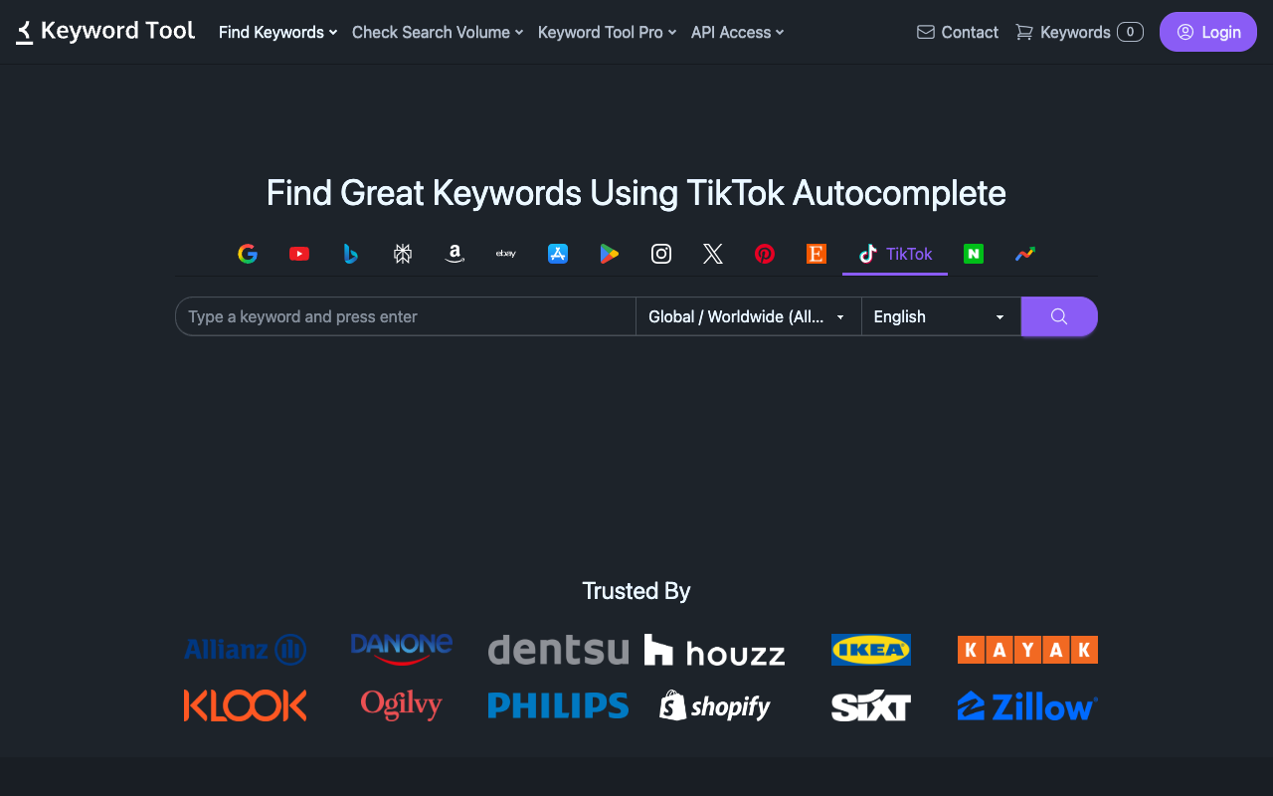Click the Login button
Screen dimensions: 1273x796
pos(1207,32)
